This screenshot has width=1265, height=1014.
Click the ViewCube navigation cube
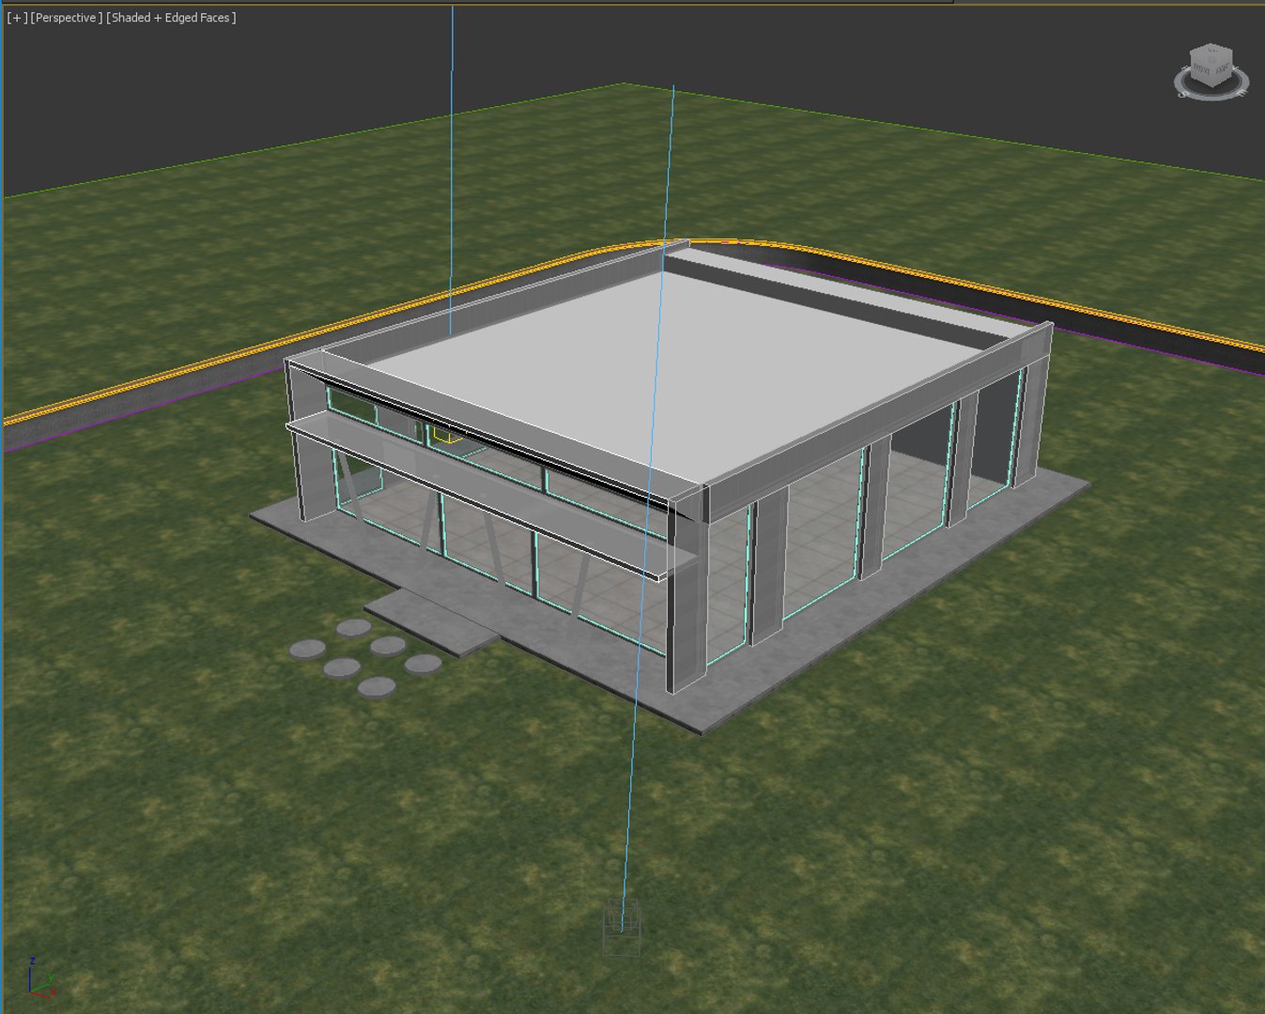click(1211, 68)
